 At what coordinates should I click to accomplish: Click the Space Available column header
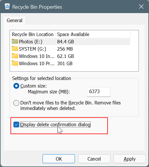pyautogui.click(x=93, y=34)
